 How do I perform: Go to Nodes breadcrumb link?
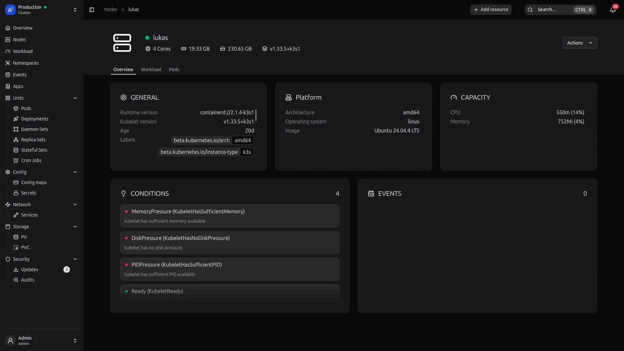click(x=110, y=9)
